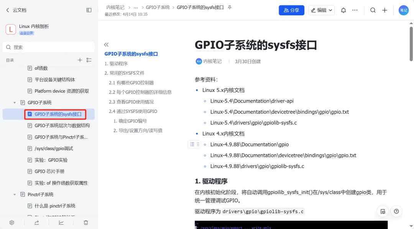Open notifications bell icon
414x229 pixels.
click(x=343, y=10)
